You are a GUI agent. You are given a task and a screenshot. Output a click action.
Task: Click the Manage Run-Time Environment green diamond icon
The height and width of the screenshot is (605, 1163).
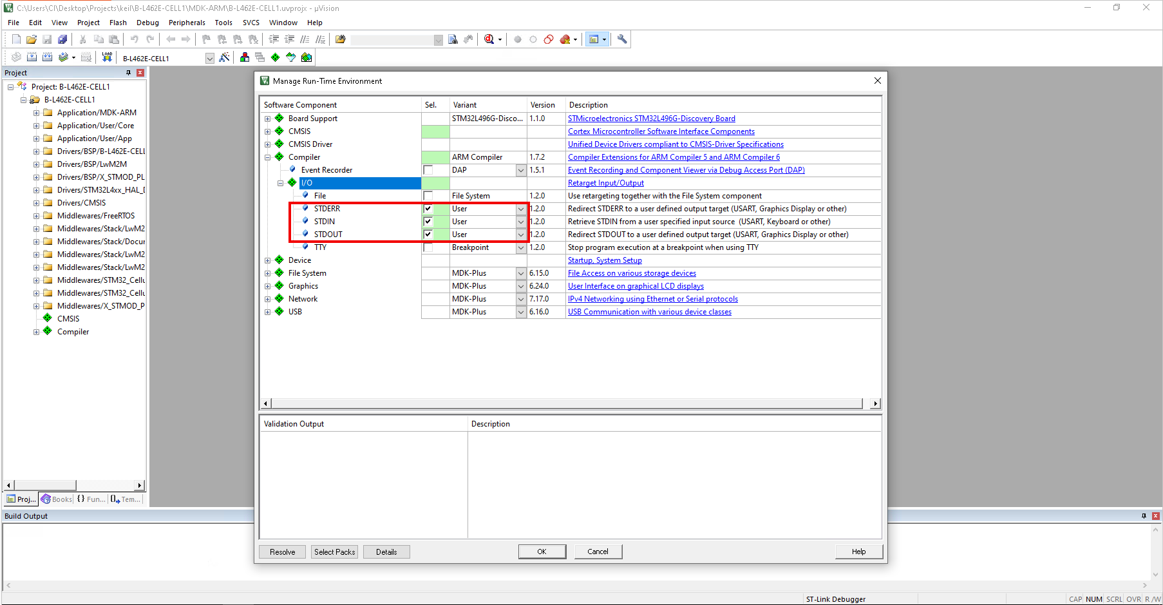pos(276,57)
